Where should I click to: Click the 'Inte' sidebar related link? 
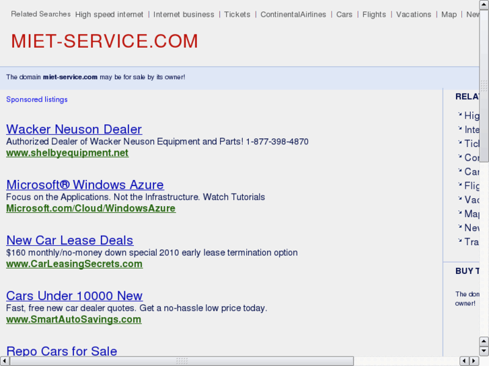472,130
